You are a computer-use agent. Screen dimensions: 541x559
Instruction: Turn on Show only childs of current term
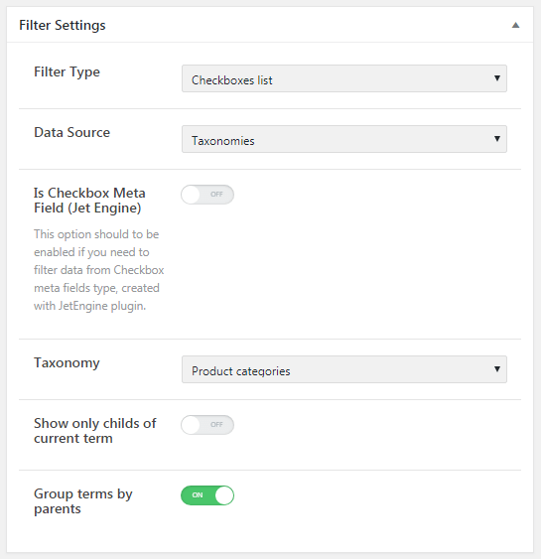coord(207,425)
